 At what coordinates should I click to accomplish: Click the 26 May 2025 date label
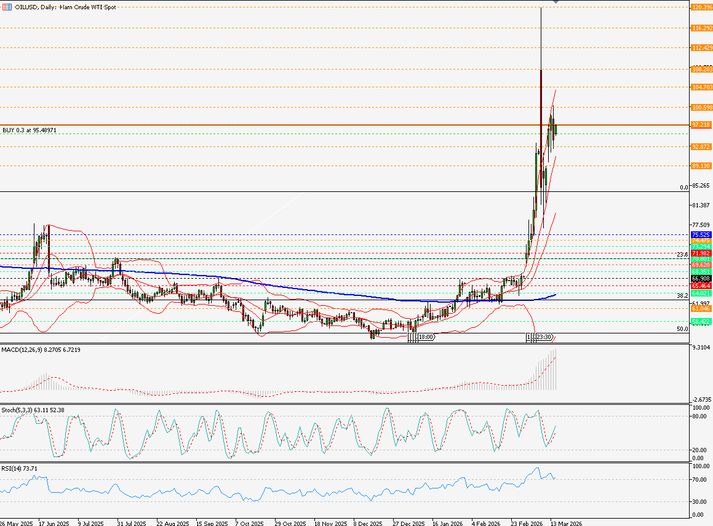click(x=16, y=523)
